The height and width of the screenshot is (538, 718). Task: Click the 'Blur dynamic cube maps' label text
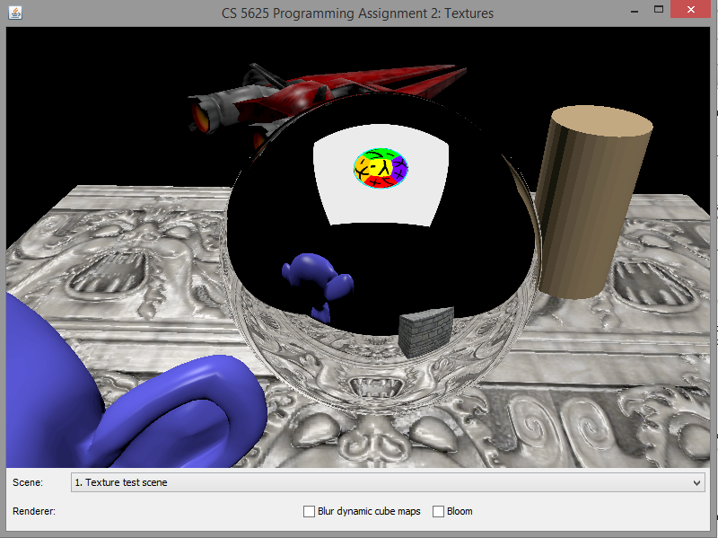(369, 511)
